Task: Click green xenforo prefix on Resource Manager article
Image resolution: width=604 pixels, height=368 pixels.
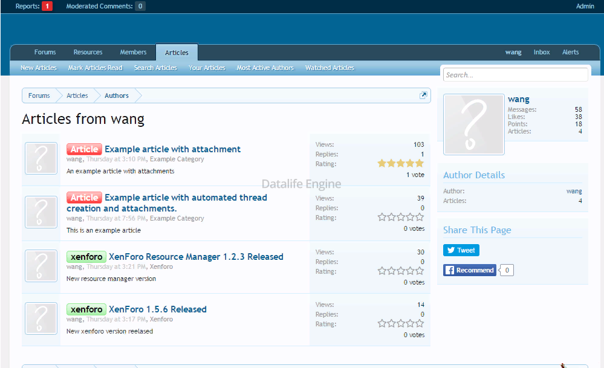Action: (x=86, y=257)
